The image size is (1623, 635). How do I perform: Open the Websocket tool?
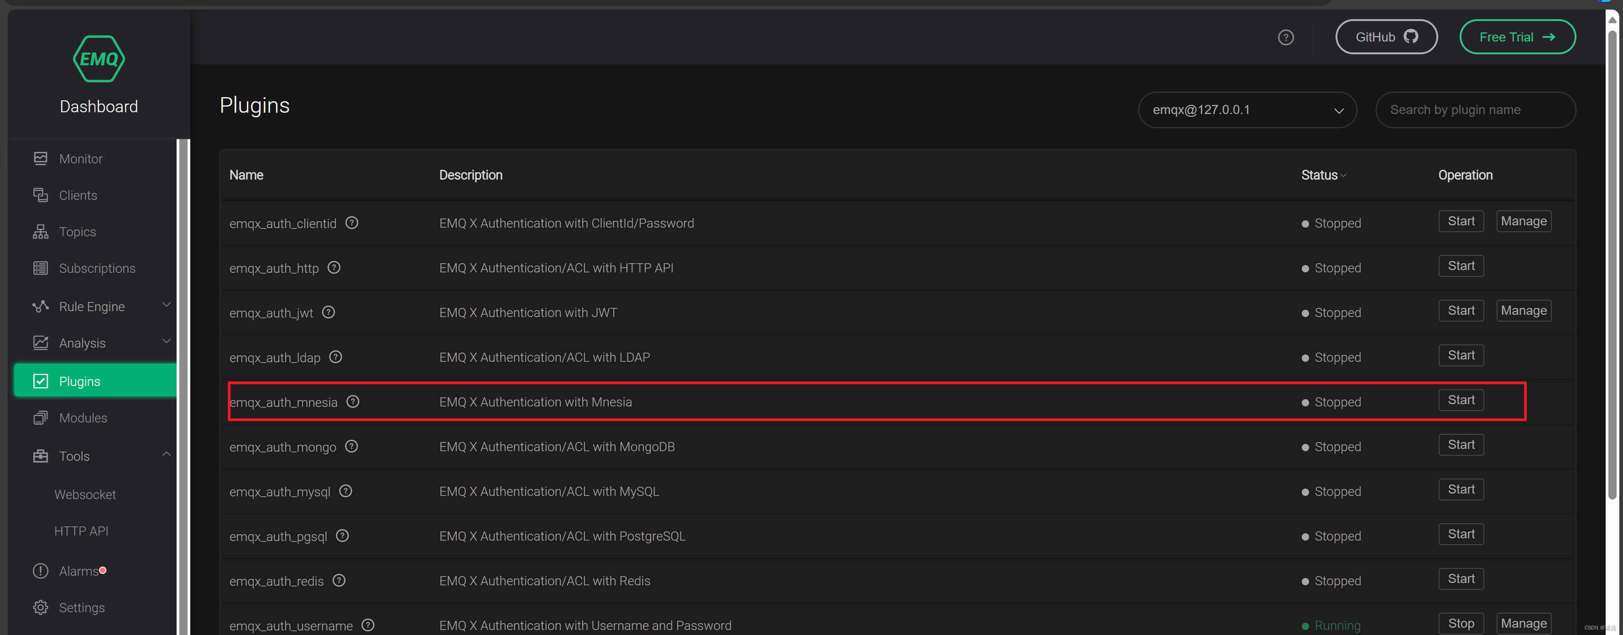85,494
